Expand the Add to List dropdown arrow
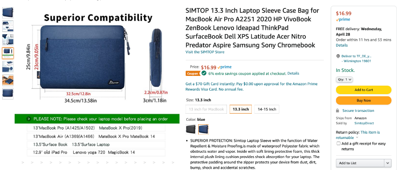399x170 pixels. point(387,163)
